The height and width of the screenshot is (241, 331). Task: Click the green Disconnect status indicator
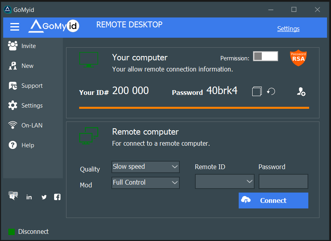(x=12, y=231)
